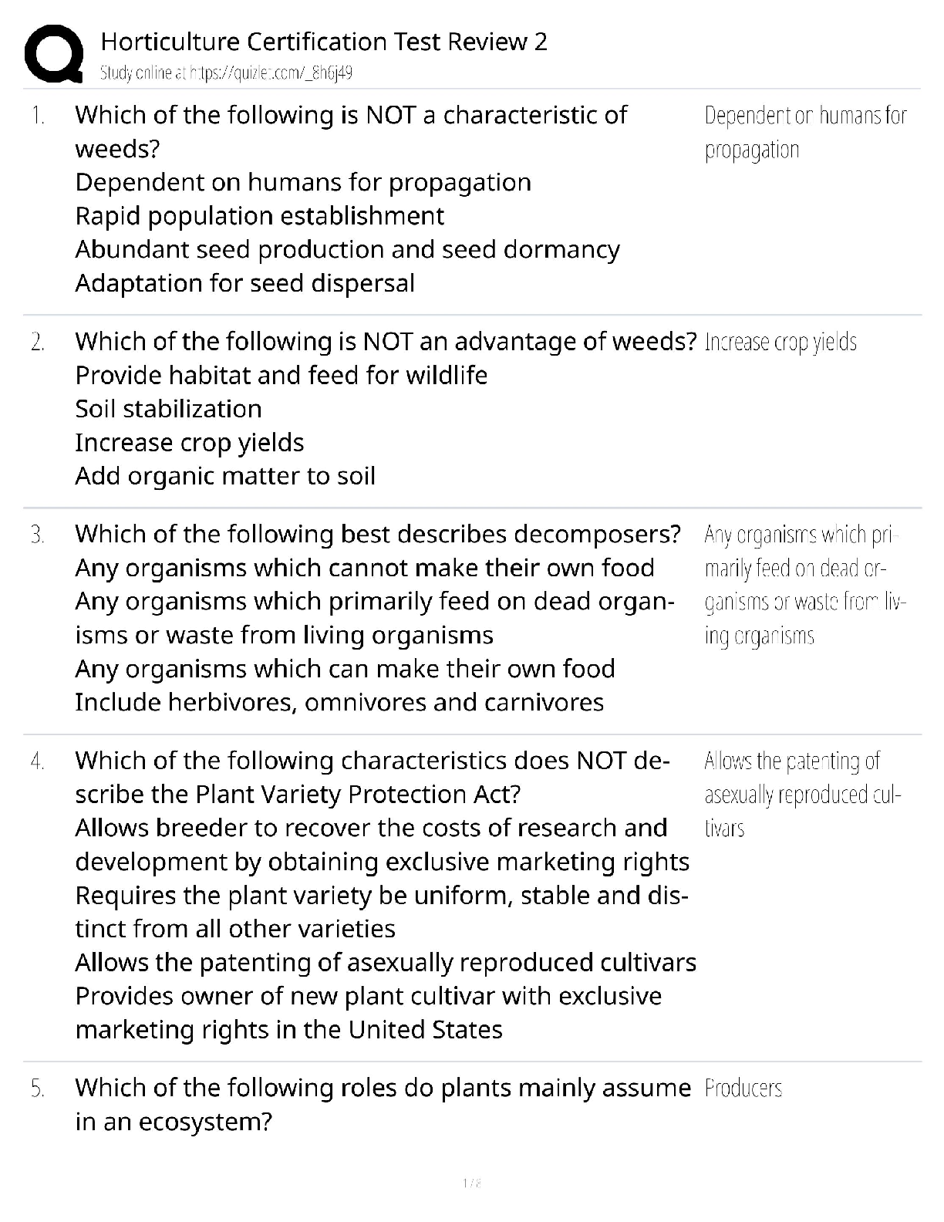Click the question number 1 marker
Screen dimensions: 944x1222
[x=38, y=116]
